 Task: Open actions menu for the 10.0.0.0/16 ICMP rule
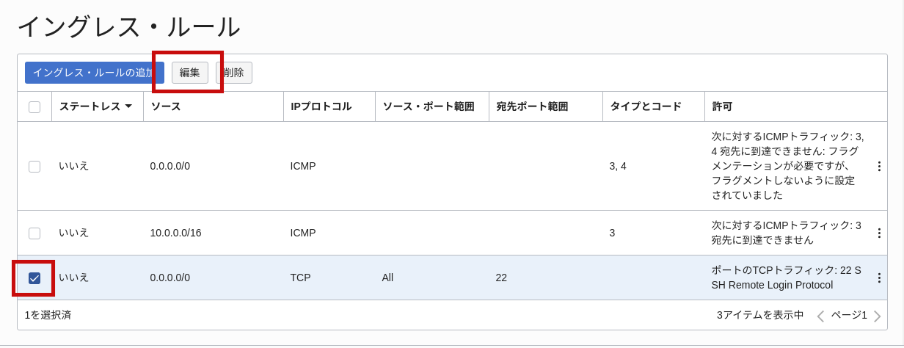click(x=878, y=233)
